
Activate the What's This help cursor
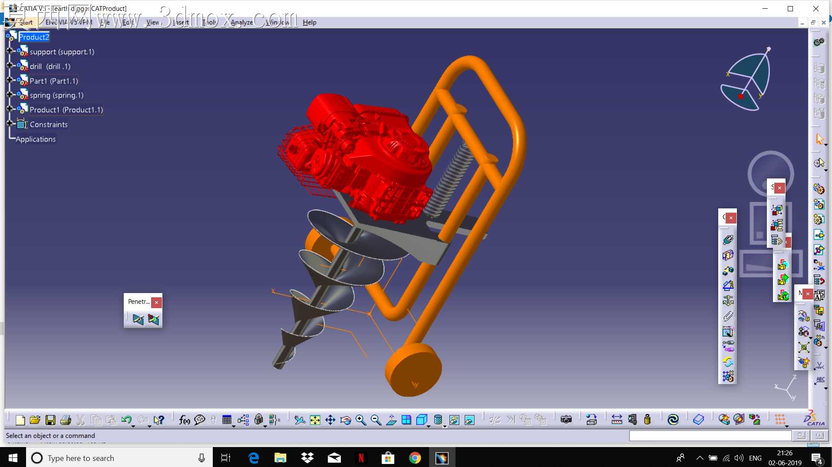coord(159,420)
